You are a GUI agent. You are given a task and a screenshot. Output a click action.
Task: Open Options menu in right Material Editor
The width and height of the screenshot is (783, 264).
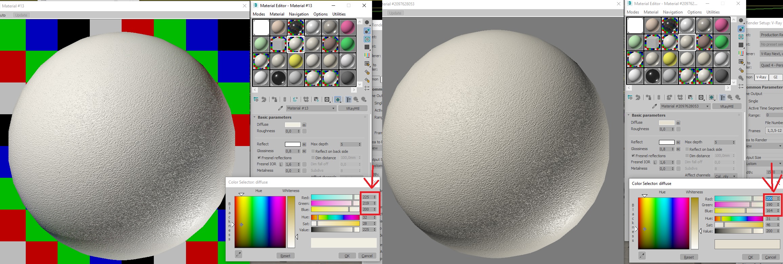coord(695,12)
